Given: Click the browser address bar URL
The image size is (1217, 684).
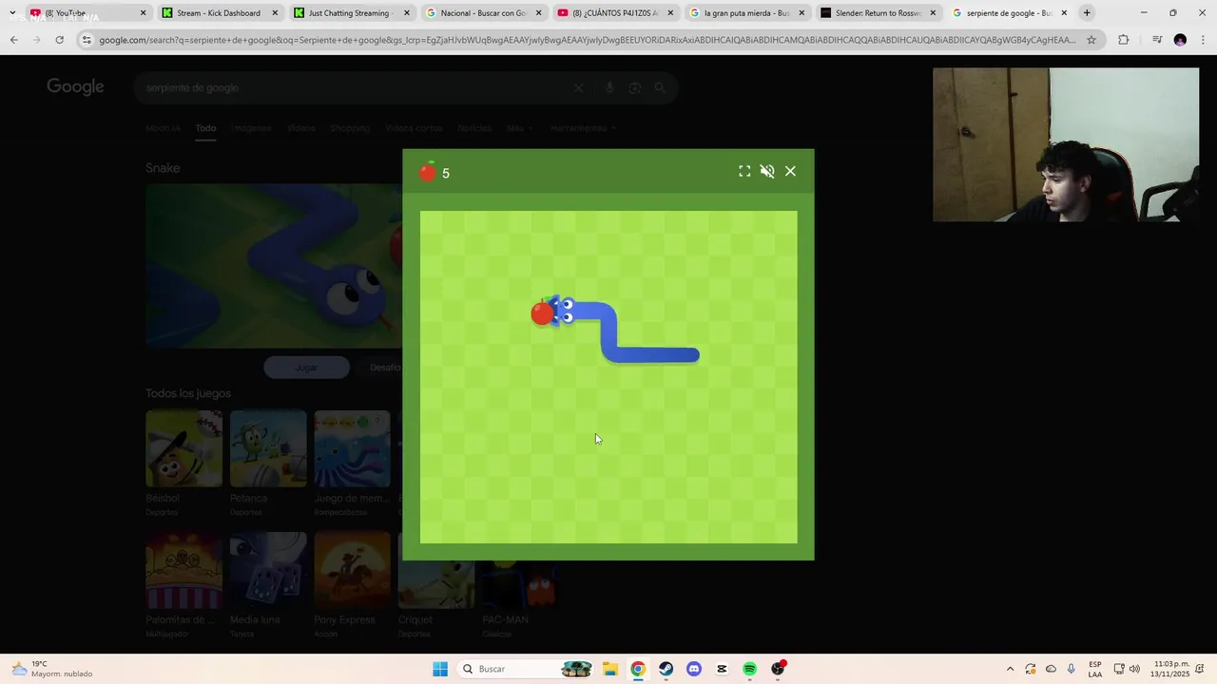Looking at the screenshot, I should tap(588, 40).
